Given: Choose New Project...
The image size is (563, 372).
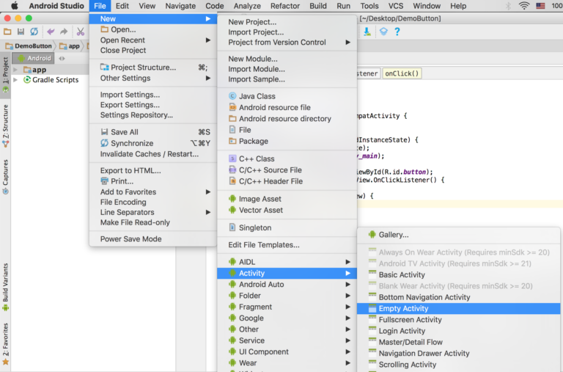Looking at the screenshot, I should click(x=287, y=22).
